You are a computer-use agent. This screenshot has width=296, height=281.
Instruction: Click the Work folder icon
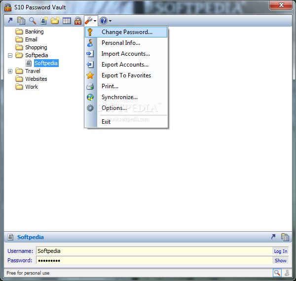point(19,87)
